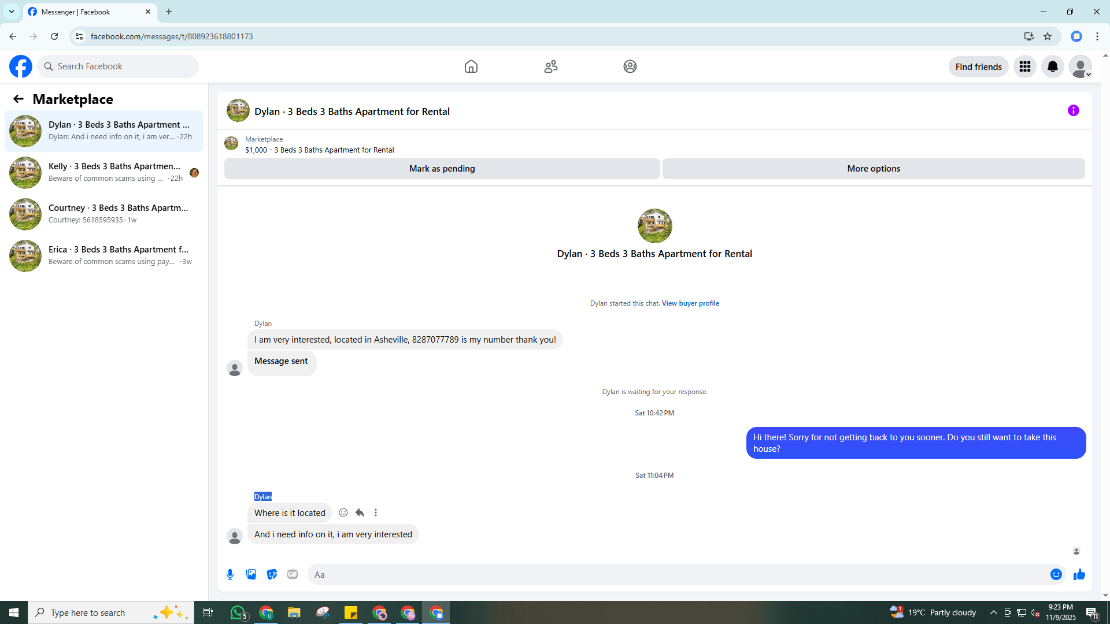Open a new browser tab
Viewport: 1110px width, 624px height.
click(169, 12)
